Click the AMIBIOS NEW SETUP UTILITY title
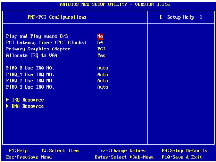Screen dimensions: 216x162 coord(115,4)
